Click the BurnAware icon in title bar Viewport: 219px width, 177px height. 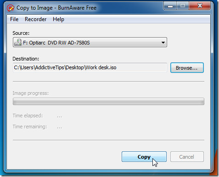pyautogui.click(x=11, y=8)
